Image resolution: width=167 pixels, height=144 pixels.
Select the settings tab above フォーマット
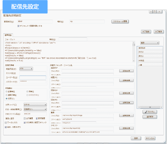click(8, 35)
